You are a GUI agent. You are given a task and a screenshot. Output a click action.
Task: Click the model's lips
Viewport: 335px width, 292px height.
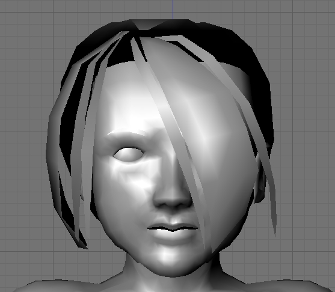pos(173,230)
